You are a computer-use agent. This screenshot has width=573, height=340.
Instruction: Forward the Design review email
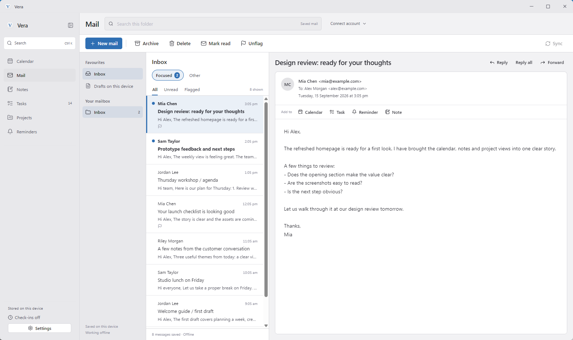pos(552,63)
